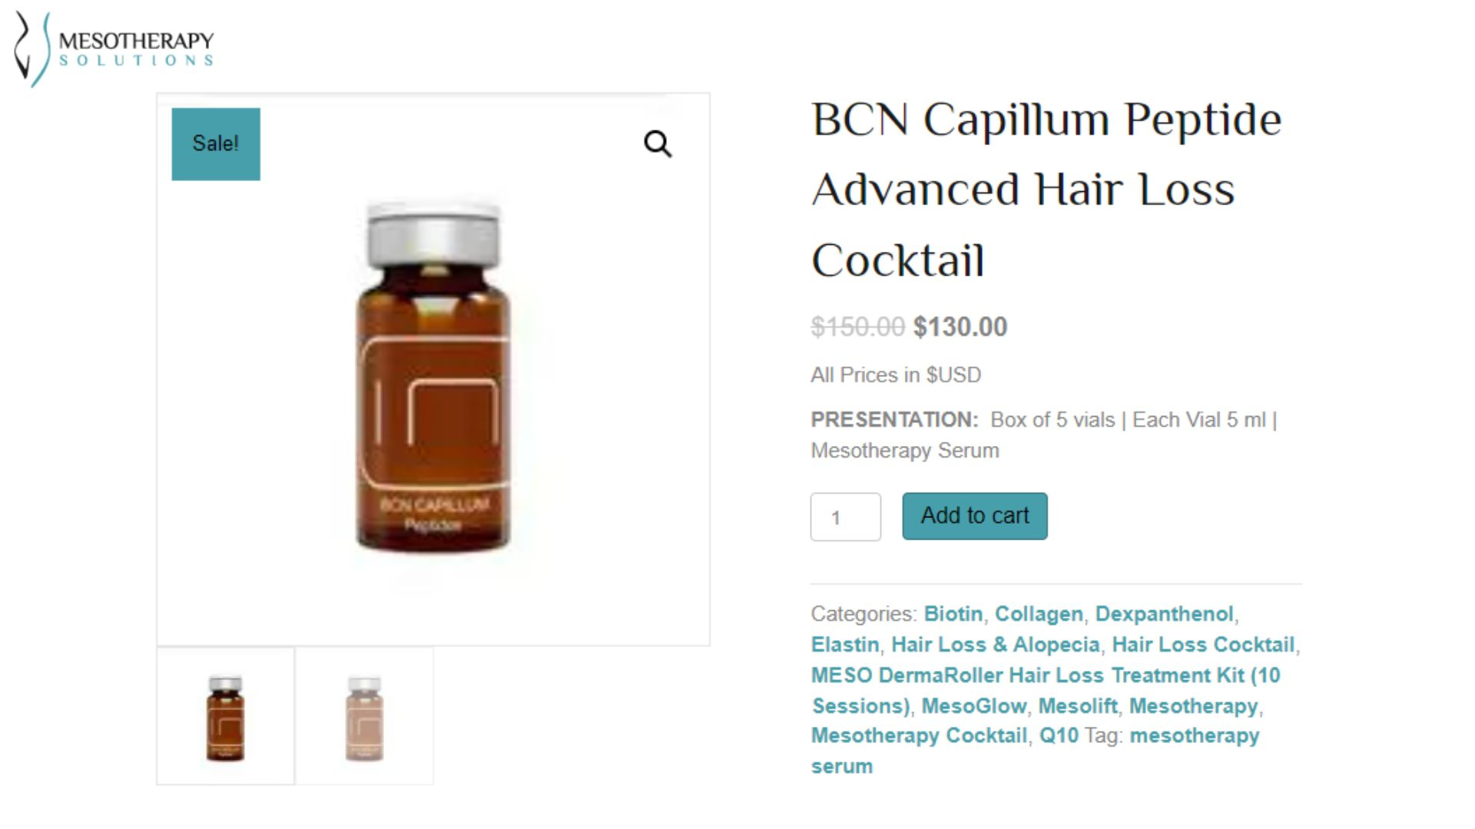This screenshot has width=1475, height=829.
Task: Open the Mesolift category link
Action: [1078, 706]
